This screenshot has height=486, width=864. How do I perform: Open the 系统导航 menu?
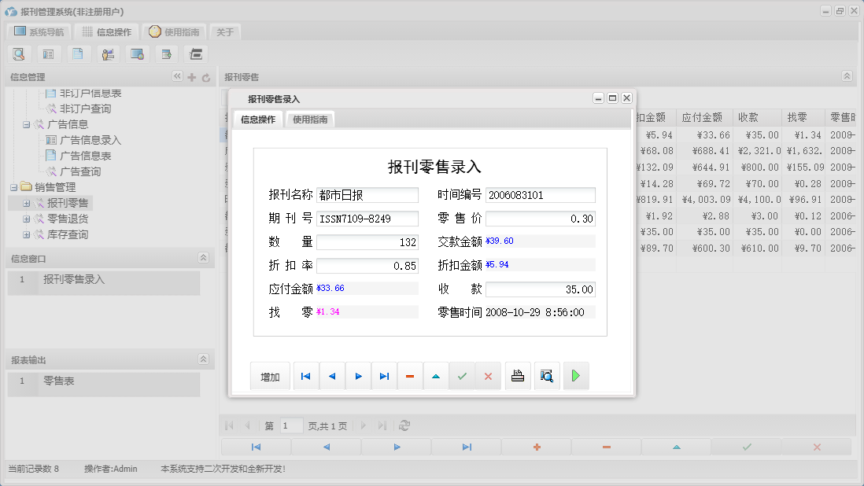[x=38, y=31]
